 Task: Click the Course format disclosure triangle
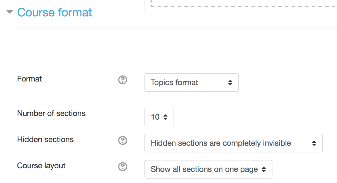click(x=9, y=12)
